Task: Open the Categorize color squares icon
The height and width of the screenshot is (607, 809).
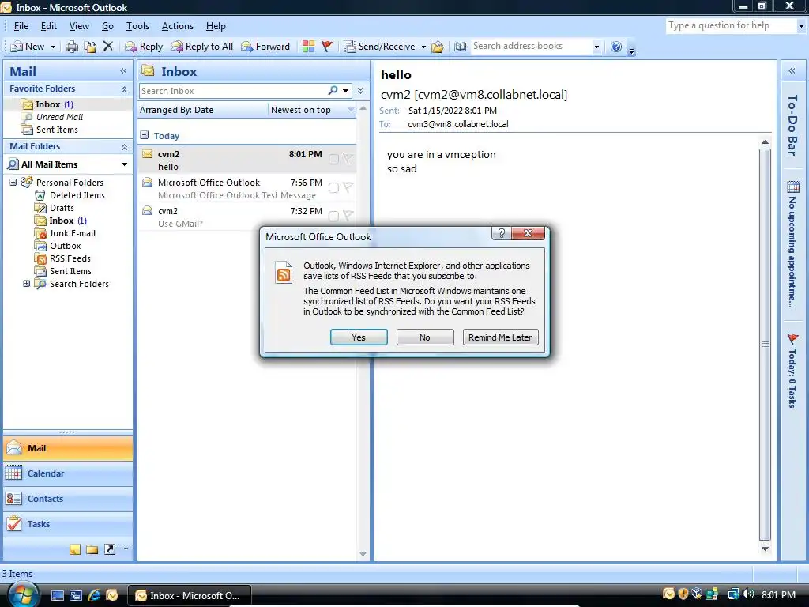Action: (309, 47)
